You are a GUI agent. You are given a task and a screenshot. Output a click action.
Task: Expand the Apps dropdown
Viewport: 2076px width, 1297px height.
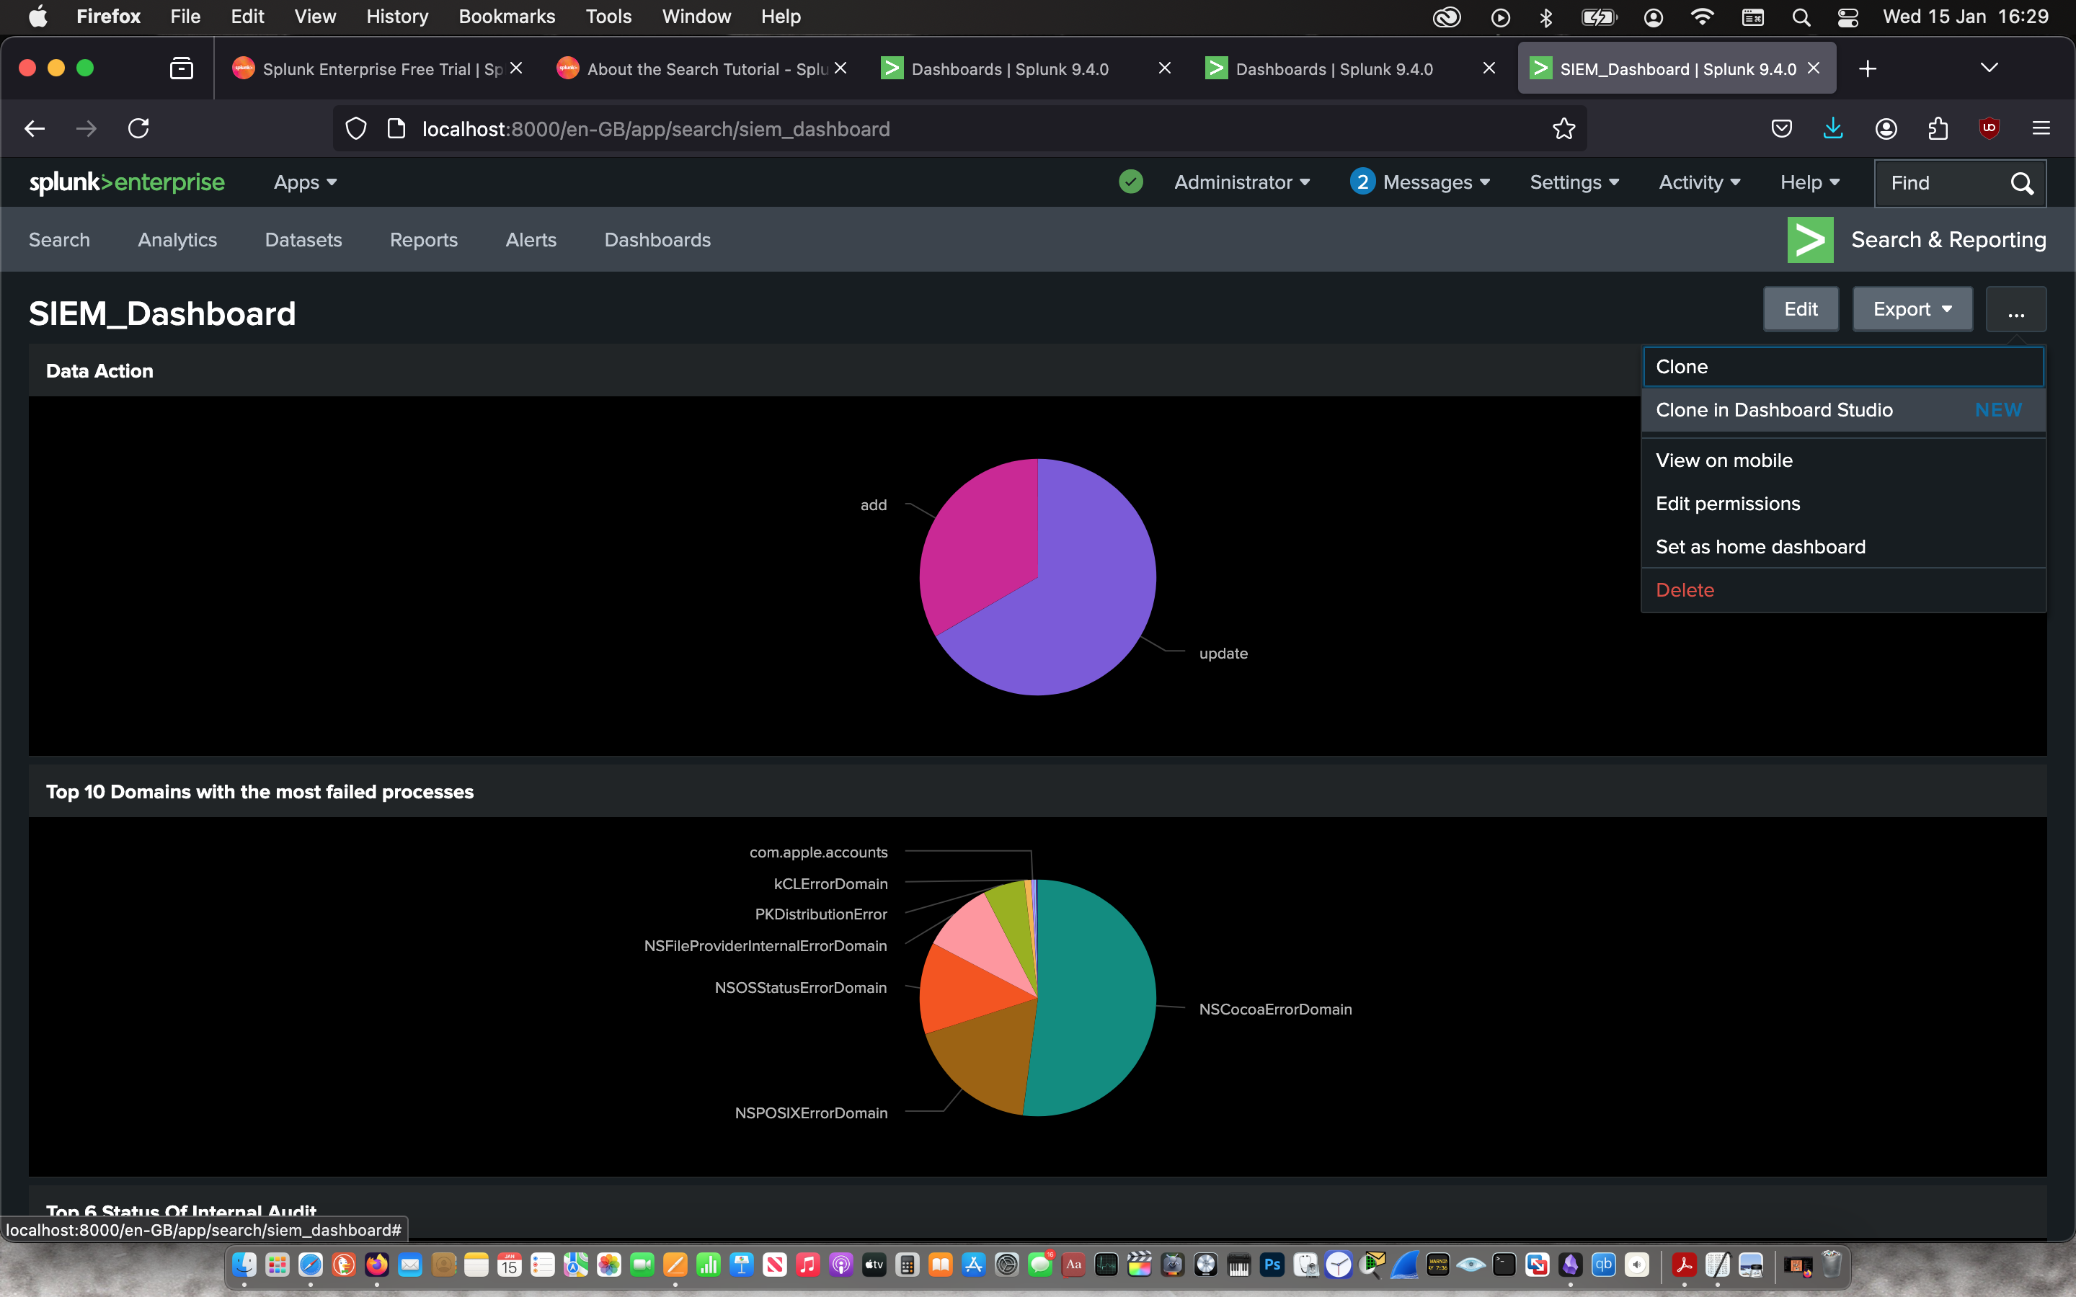[x=304, y=182]
